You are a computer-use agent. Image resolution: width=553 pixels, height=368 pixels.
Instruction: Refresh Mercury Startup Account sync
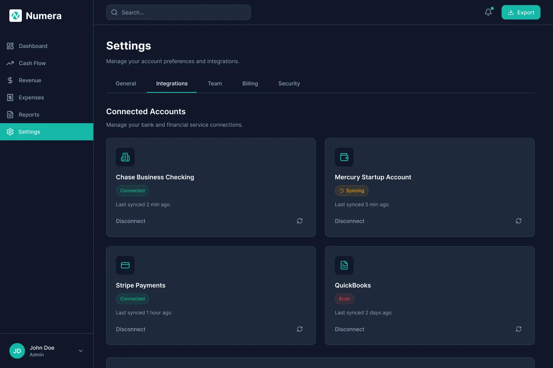click(x=519, y=221)
